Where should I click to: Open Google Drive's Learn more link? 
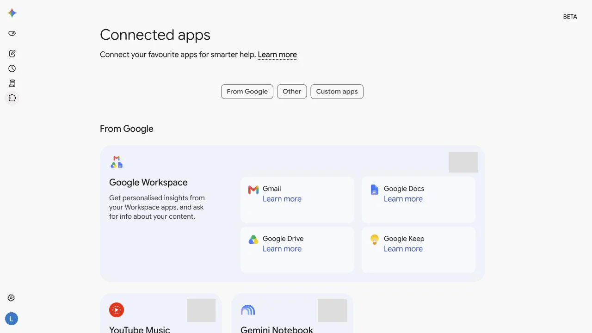(x=282, y=249)
